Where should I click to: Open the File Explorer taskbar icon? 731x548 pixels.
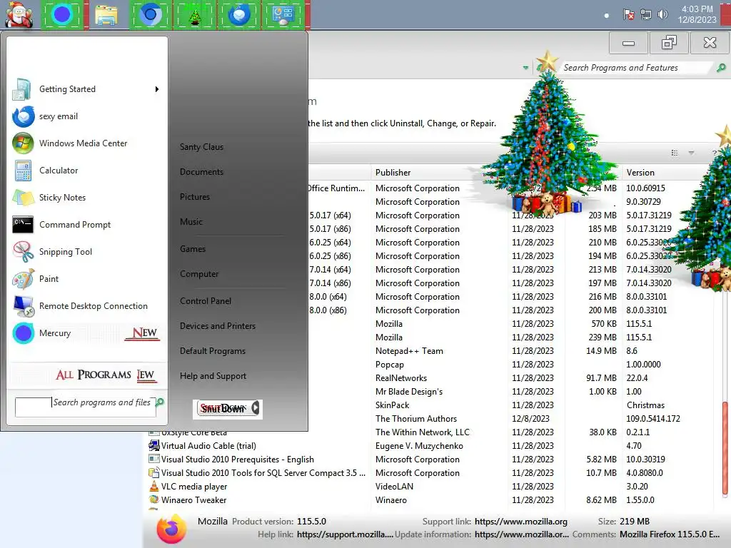106,15
